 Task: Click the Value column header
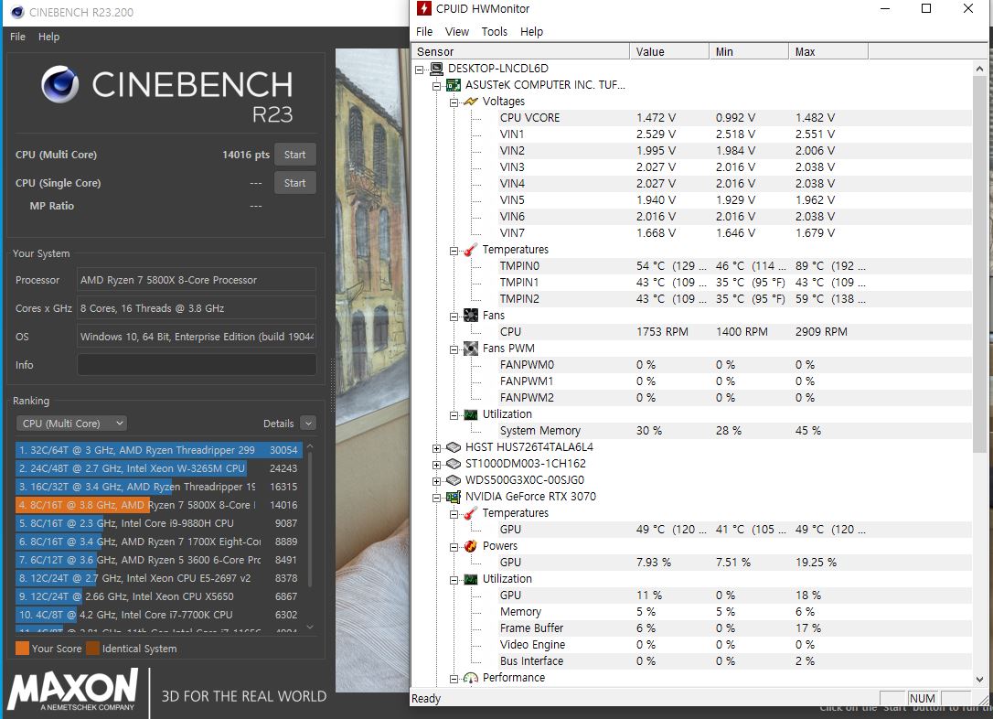(x=669, y=52)
